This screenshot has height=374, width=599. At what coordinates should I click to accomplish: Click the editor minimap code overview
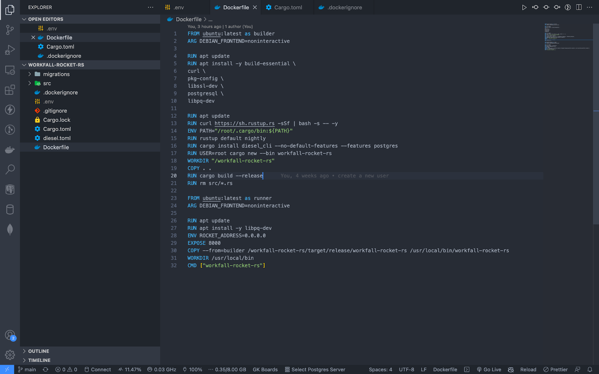click(567, 37)
